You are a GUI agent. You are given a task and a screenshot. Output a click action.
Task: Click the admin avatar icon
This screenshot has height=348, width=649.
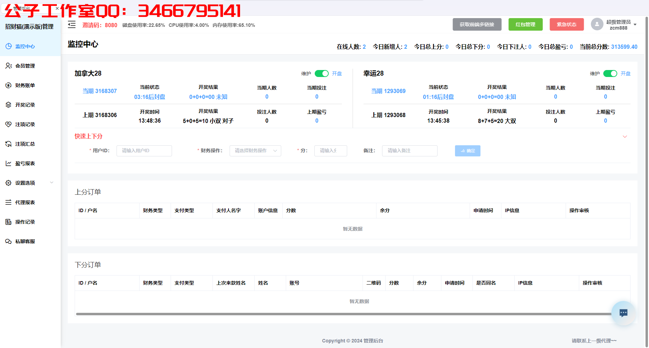[x=597, y=24]
